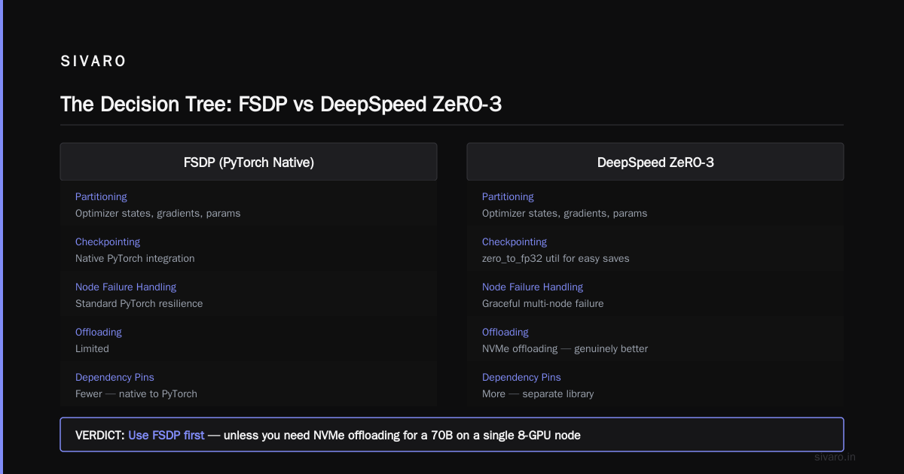Click 'More — separate library' text
The height and width of the screenshot is (474, 904).
[538, 393]
